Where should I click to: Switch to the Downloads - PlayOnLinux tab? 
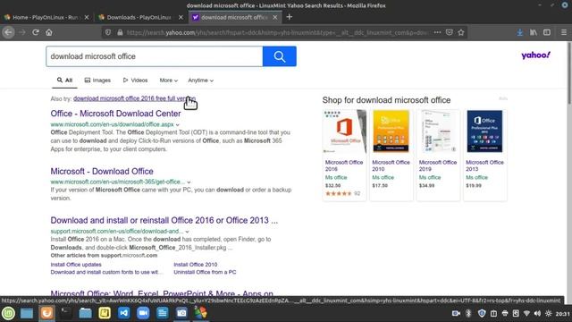[139, 17]
